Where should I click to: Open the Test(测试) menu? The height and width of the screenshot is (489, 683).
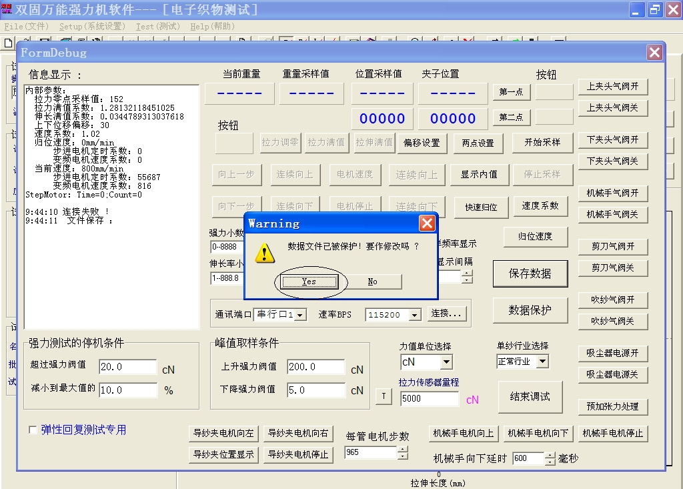157,27
